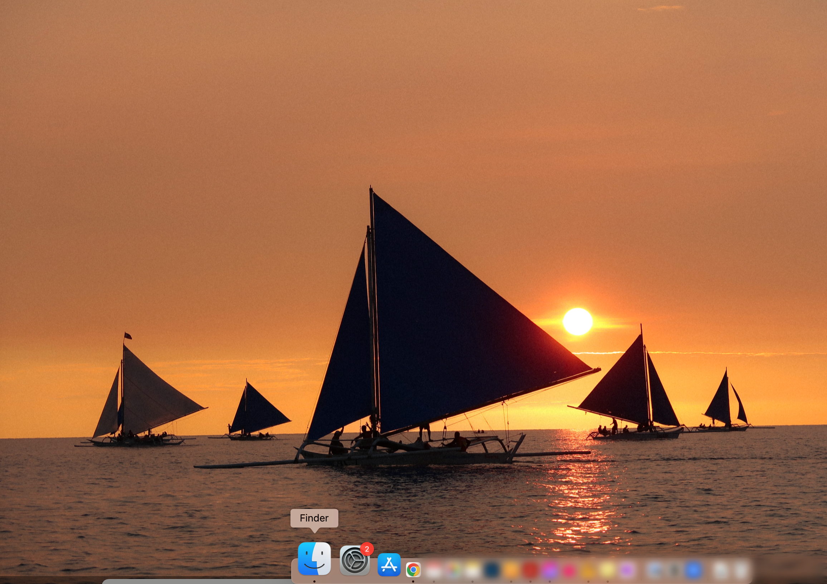This screenshot has width=827, height=584.
Task: Open blurred white-red icon beside Chrome
Action: pyautogui.click(x=433, y=570)
